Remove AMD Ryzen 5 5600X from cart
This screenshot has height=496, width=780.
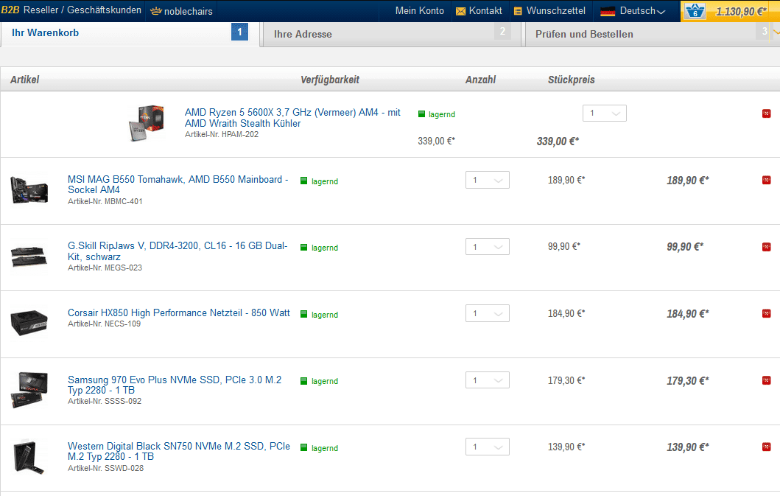coord(766,113)
